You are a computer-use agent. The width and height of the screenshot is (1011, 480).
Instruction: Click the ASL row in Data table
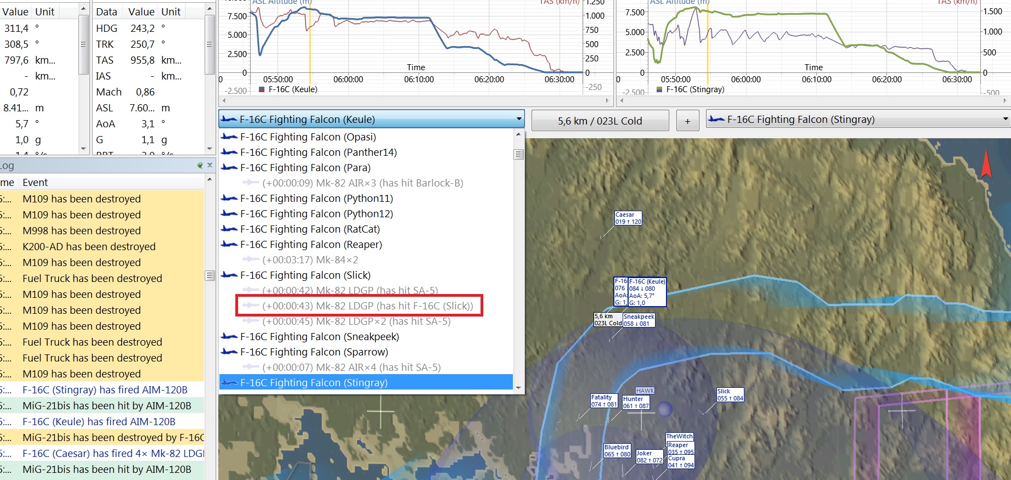coord(149,108)
